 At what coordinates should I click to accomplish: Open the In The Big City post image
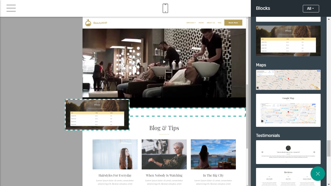(213, 154)
